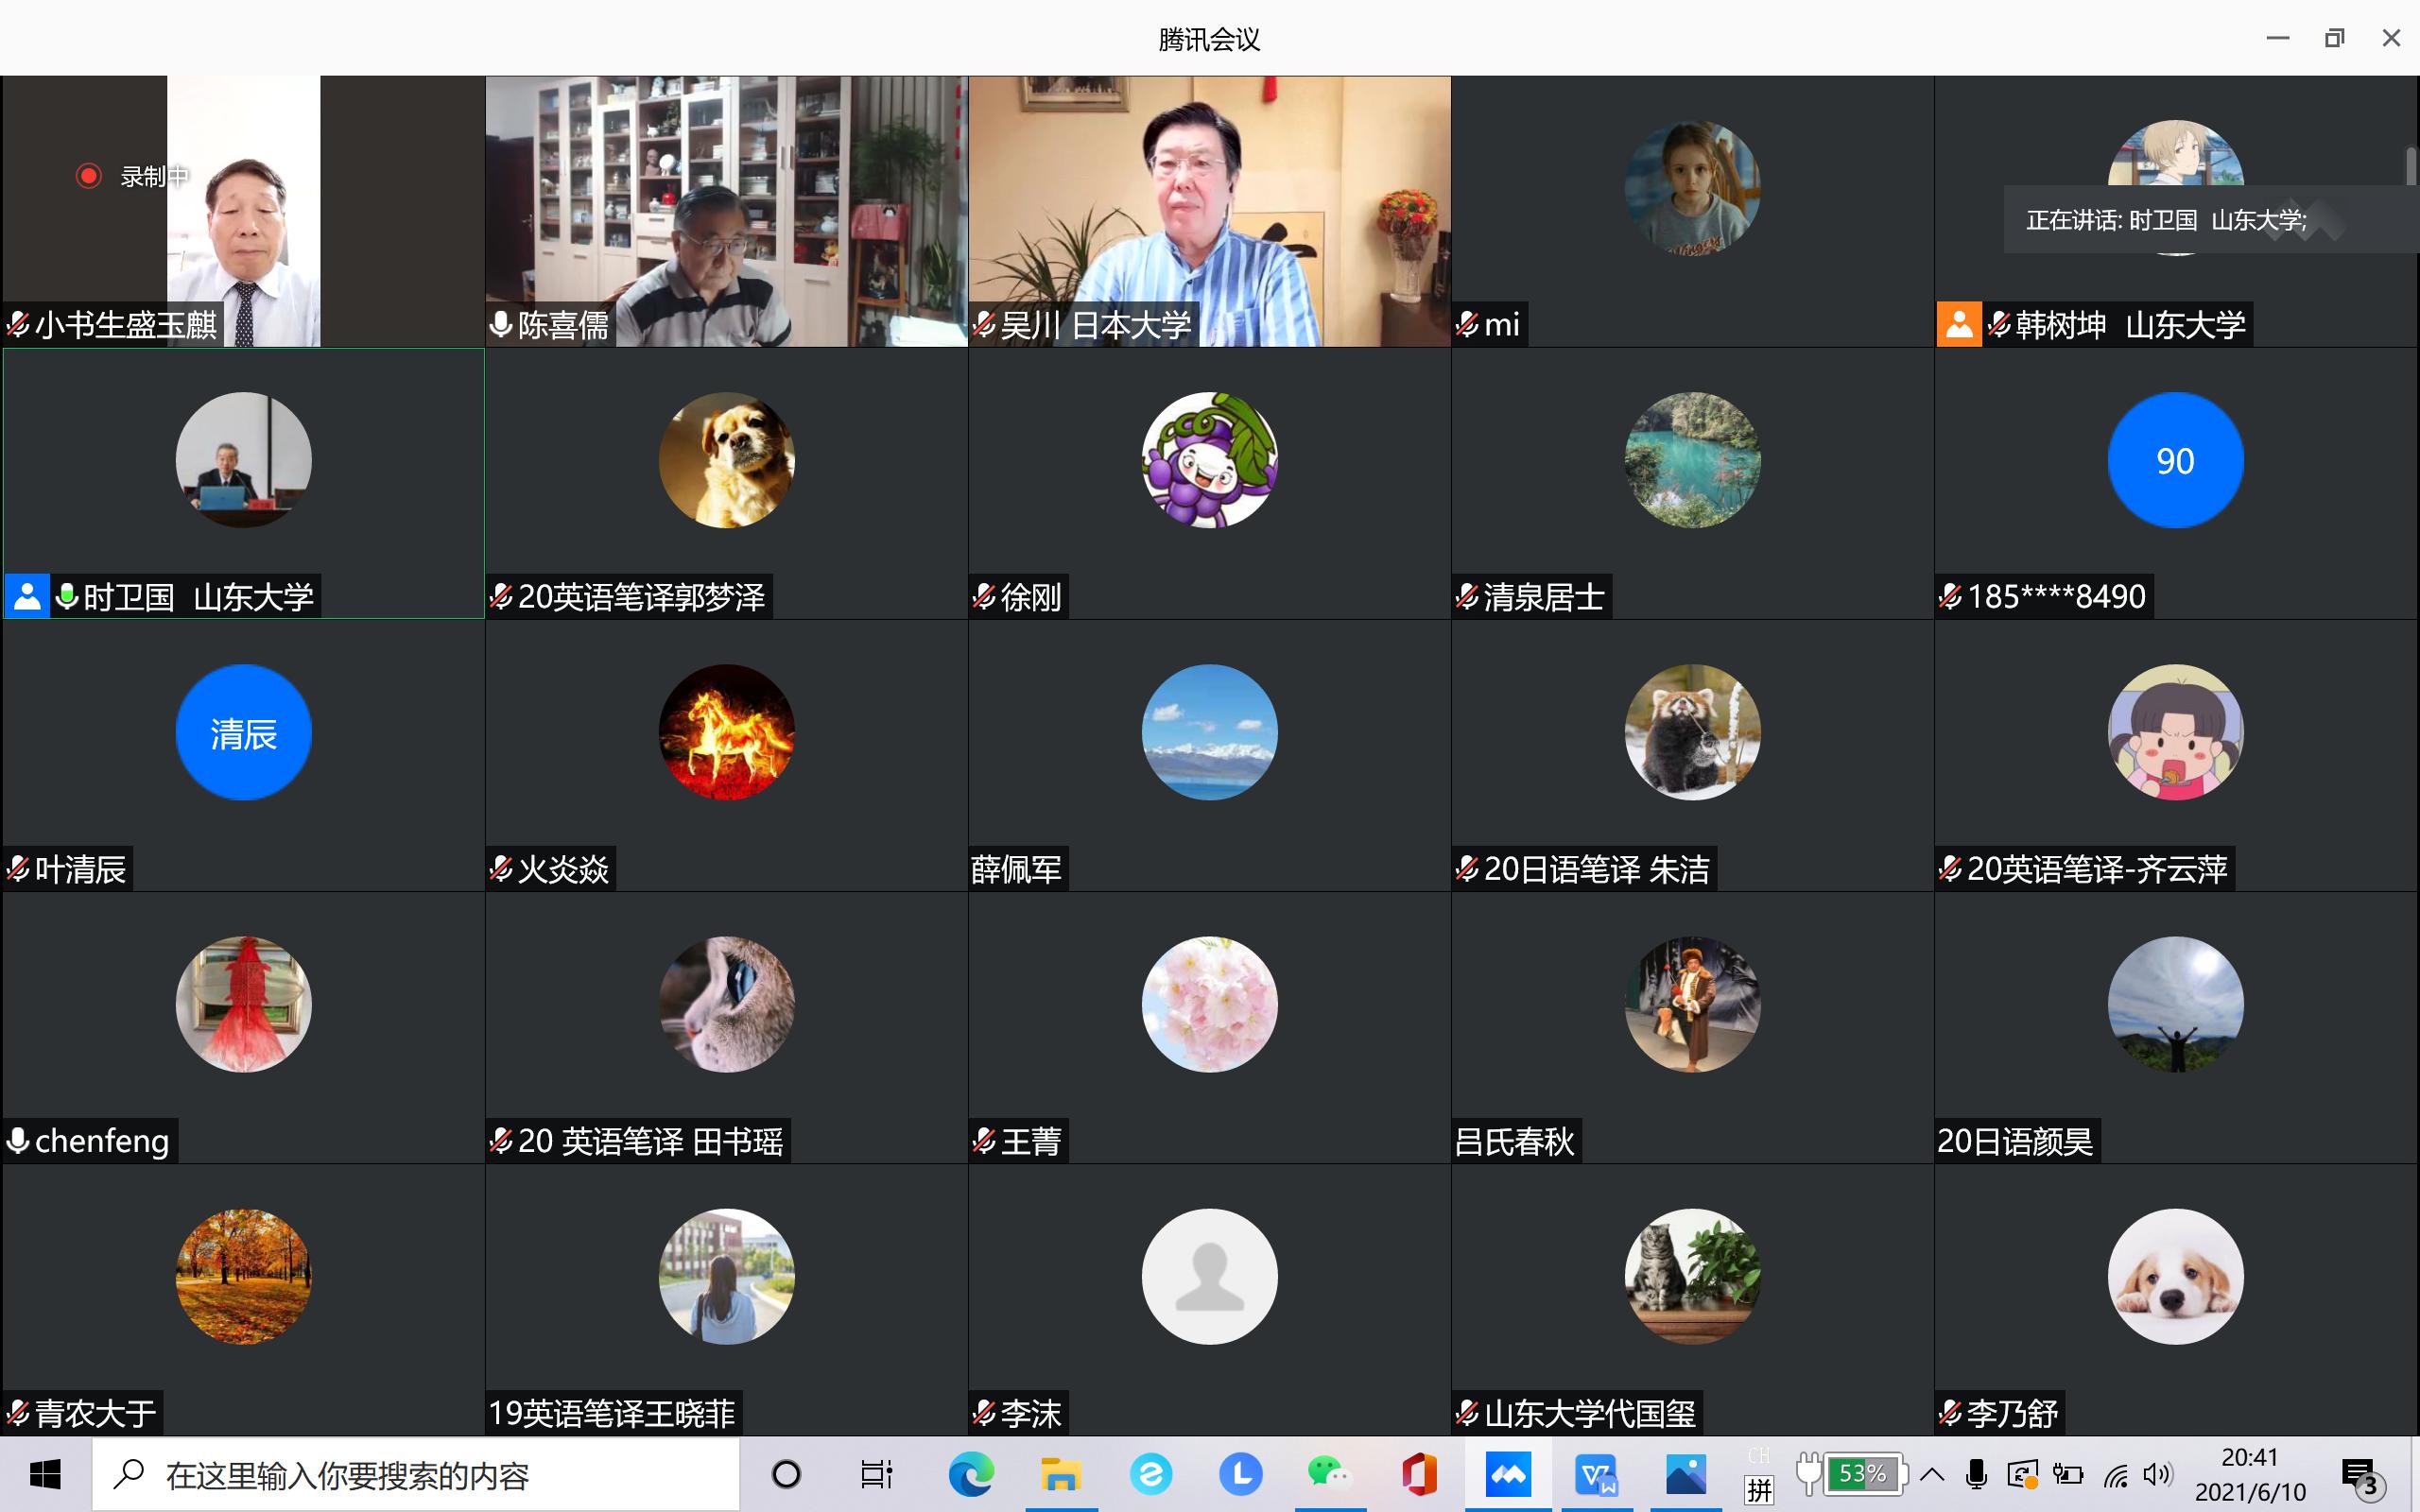
Task: Select the video tile of 吴川 日本大学
Action: (x=1210, y=212)
